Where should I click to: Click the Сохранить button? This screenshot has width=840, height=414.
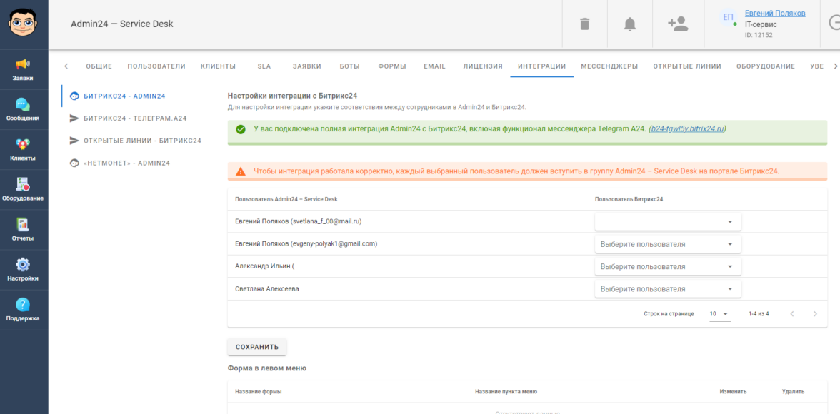(257, 347)
